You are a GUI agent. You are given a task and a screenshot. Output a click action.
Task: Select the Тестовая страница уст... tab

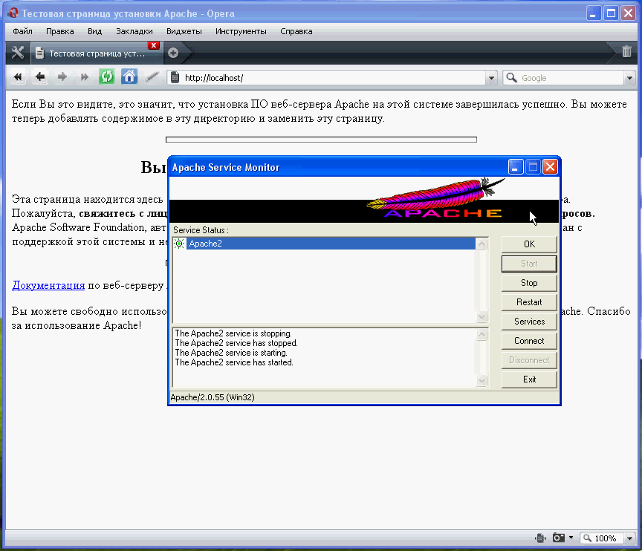point(97,53)
